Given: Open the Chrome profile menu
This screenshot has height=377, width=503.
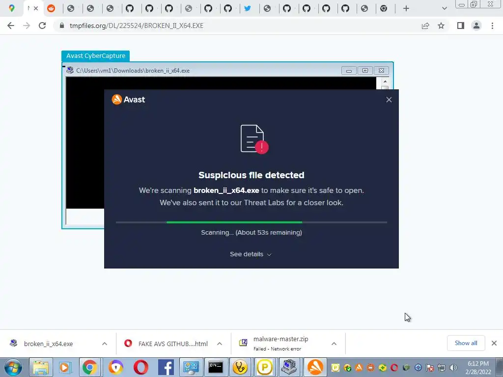Looking at the screenshot, I should point(476,26).
